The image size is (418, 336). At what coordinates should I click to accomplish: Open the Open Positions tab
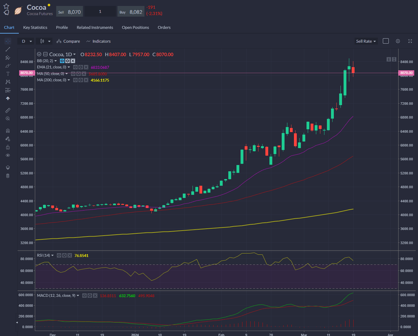(x=135, y=27)
